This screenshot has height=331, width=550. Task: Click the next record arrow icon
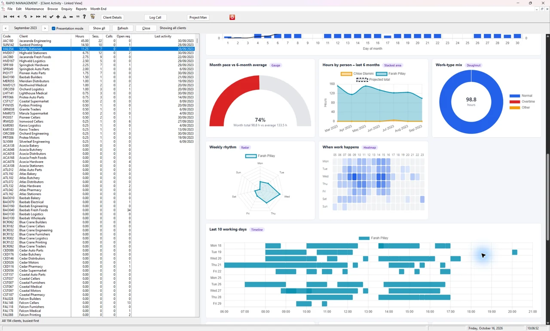coord(31,17)
